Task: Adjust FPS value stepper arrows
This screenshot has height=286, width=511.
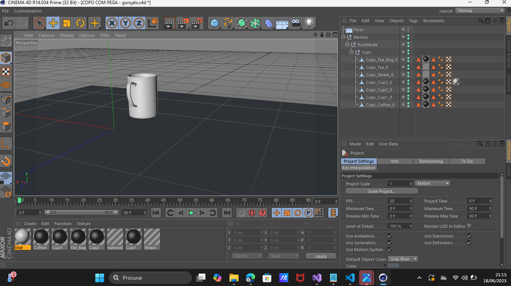Action: point(411,201)
